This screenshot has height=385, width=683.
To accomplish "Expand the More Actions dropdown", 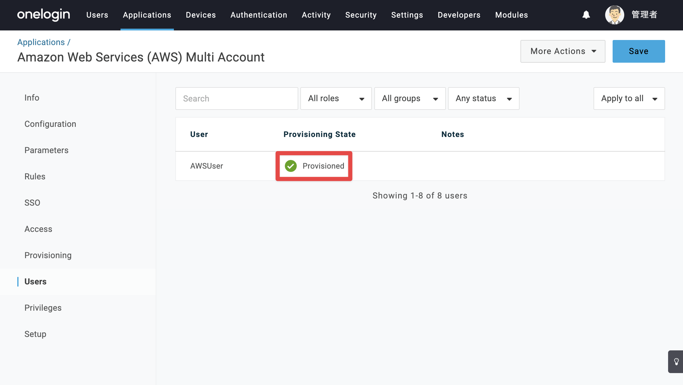I will (563, 51).
